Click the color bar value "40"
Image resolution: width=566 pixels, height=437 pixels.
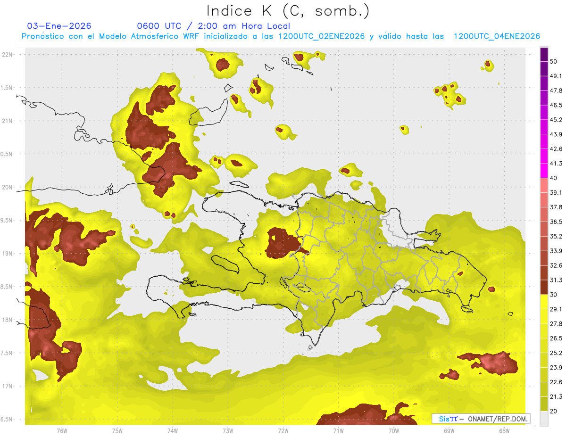554,178
